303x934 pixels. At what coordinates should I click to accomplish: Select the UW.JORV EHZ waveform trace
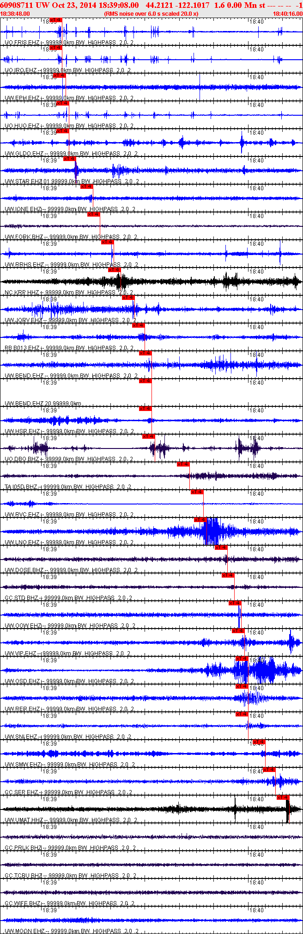pos(151,309)
